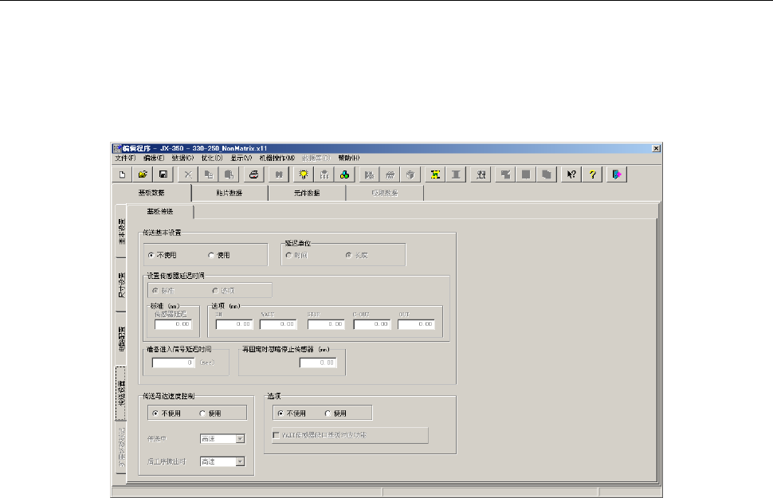Select 使用 under 传送马达速度控制
The image size is (773, 498).
coord(210,414)
